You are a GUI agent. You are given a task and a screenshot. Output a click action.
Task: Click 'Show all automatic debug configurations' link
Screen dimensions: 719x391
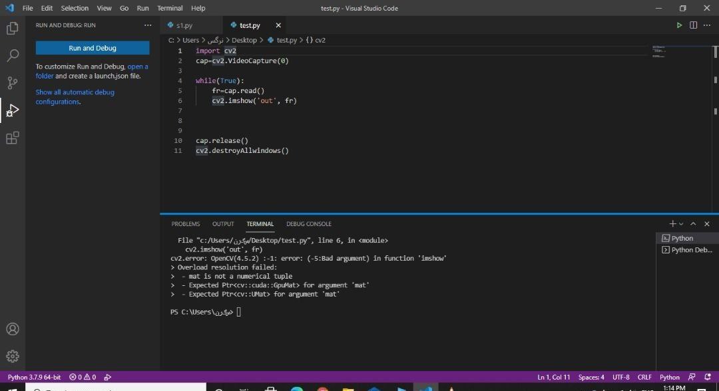tap(75, 96)
